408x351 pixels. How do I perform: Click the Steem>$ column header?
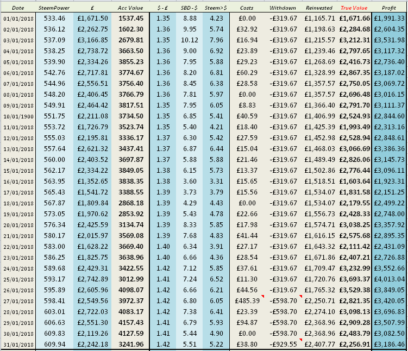point(216,8)
